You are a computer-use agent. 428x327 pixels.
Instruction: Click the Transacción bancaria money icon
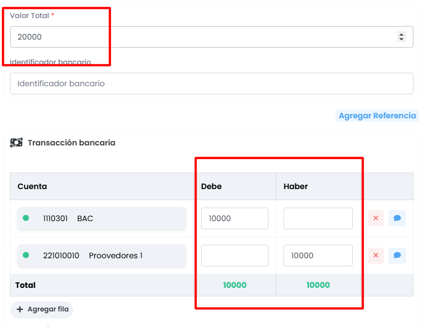[x=16, y=143]
